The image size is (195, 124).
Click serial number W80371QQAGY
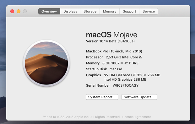(x=126, y=85)
